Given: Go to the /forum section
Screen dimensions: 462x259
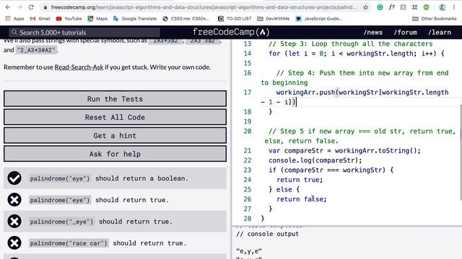Looking at the screenshot, I should coord(406,32).
